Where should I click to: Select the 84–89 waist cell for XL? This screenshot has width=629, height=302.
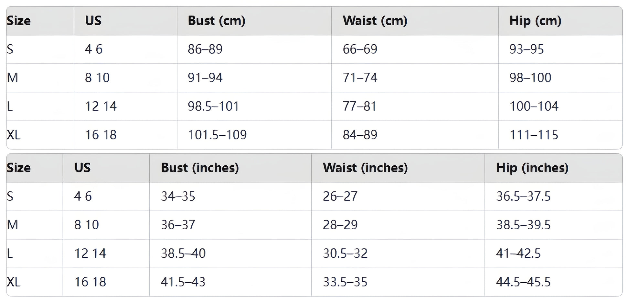[x=360, y=135]
